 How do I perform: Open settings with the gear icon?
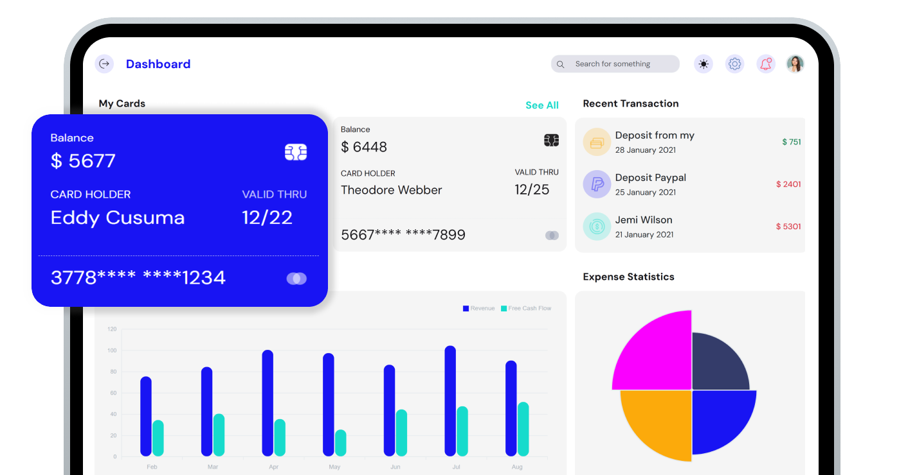pyautogui.click(x=734, y=64)
